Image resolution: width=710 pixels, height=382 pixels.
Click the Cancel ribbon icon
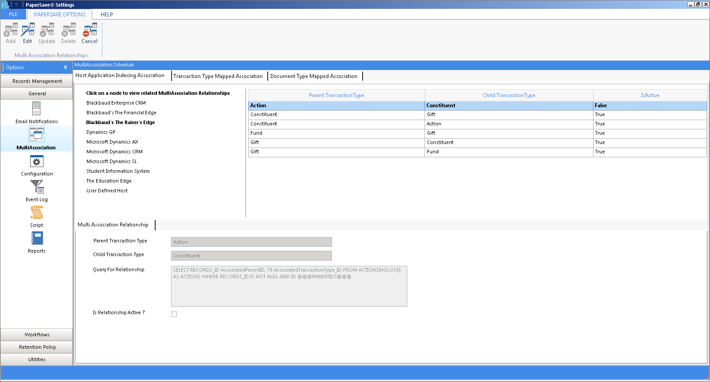pos(90,34)
